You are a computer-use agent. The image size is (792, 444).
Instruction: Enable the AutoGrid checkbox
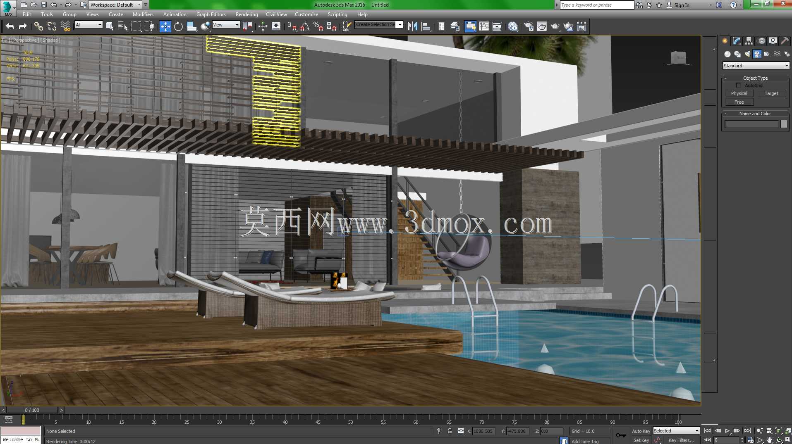(738, 85)
